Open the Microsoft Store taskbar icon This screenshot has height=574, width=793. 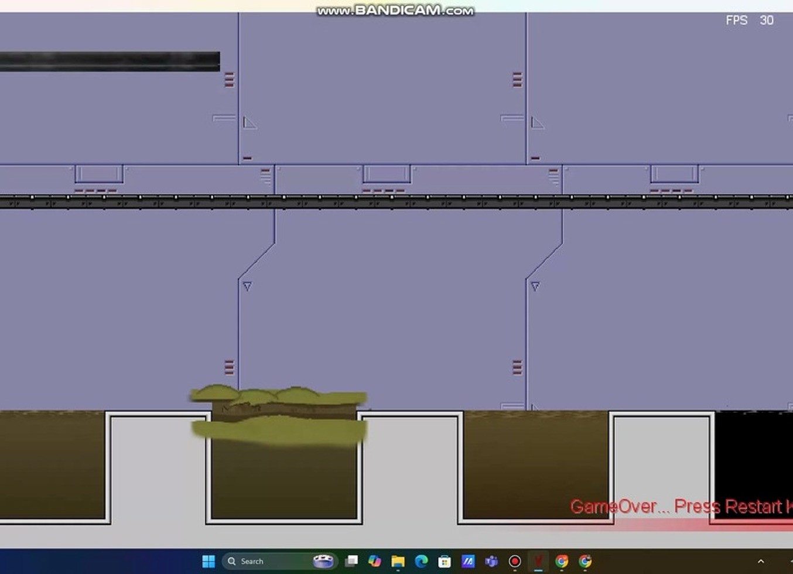click(x=445, y=561)
